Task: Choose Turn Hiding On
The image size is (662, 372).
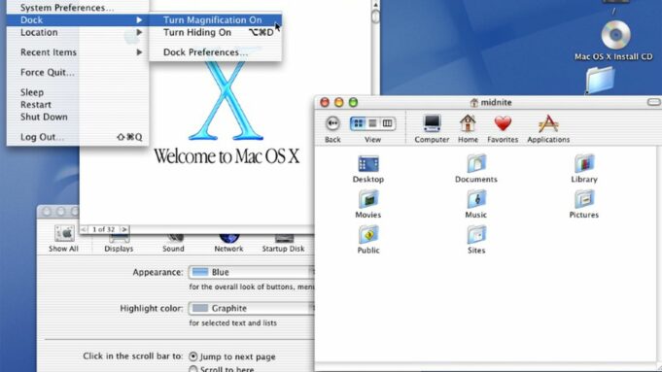Action: (x=215, y=32)
